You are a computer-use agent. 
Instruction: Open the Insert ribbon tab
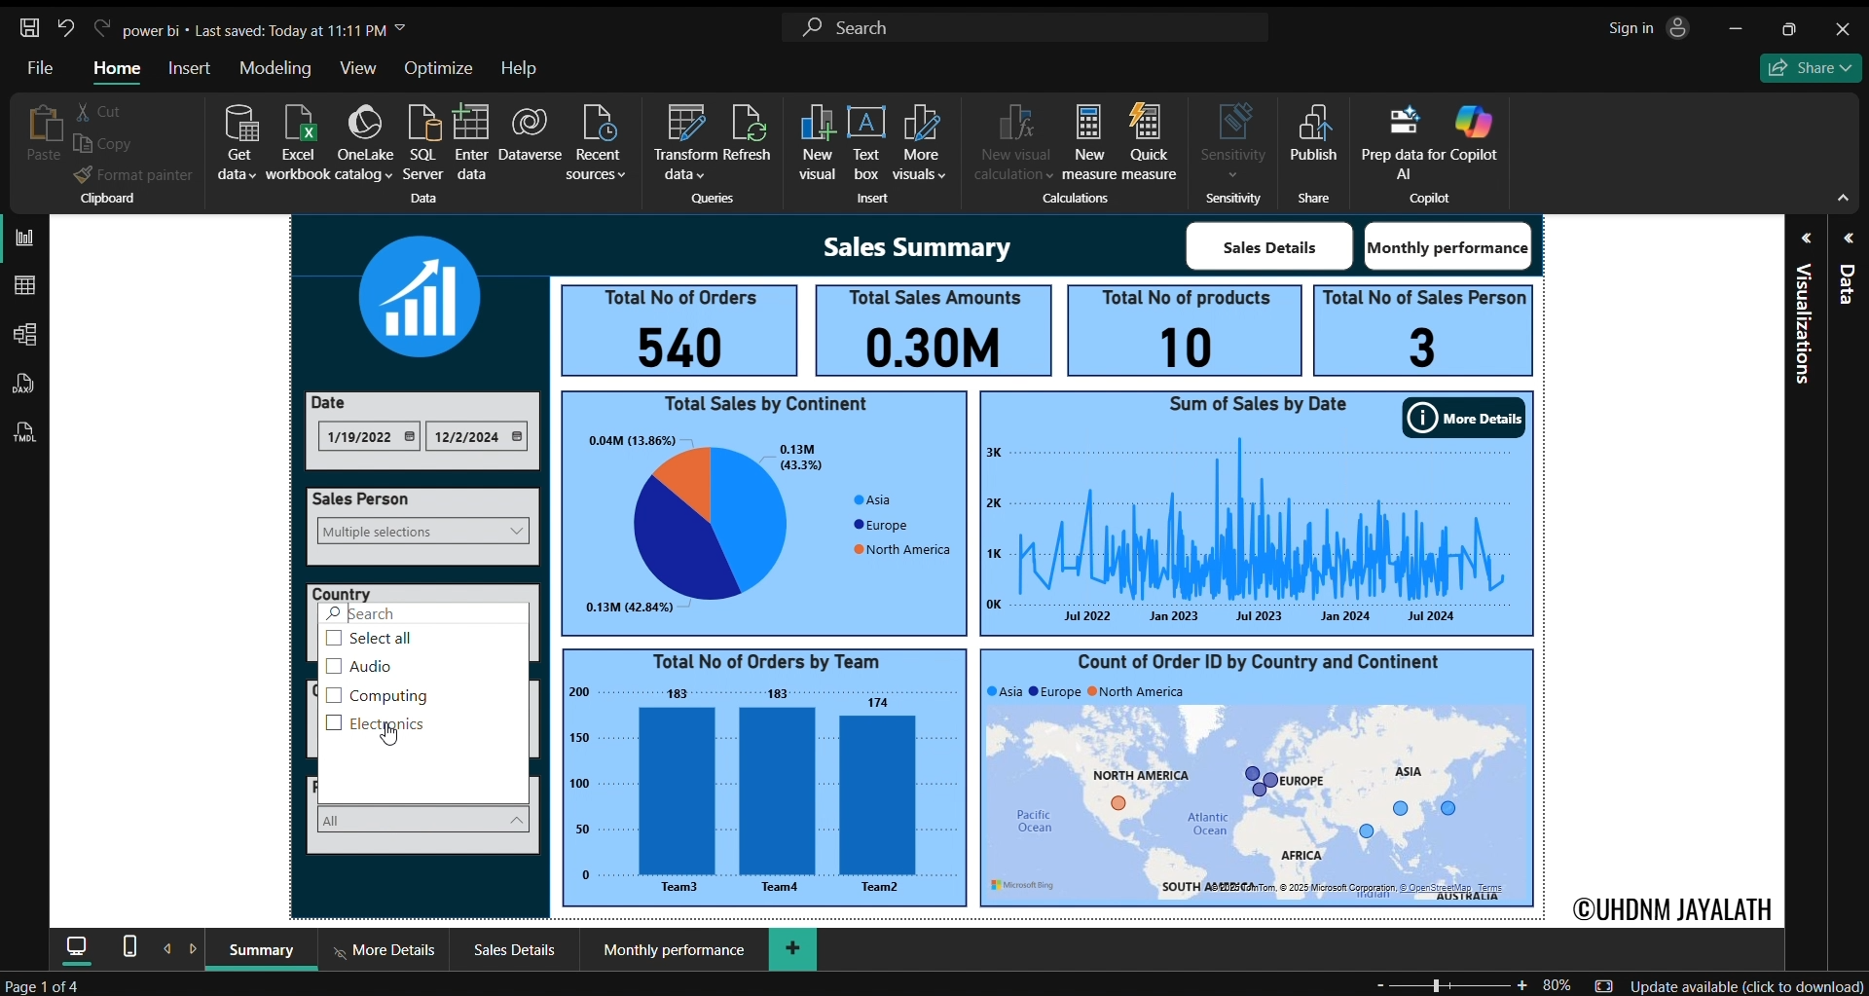click(x=190, y=69)
